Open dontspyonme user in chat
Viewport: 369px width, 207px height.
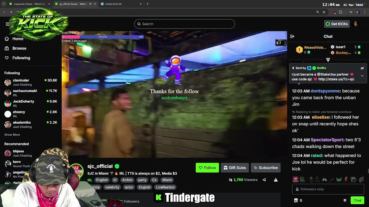[x=325, y=91]
